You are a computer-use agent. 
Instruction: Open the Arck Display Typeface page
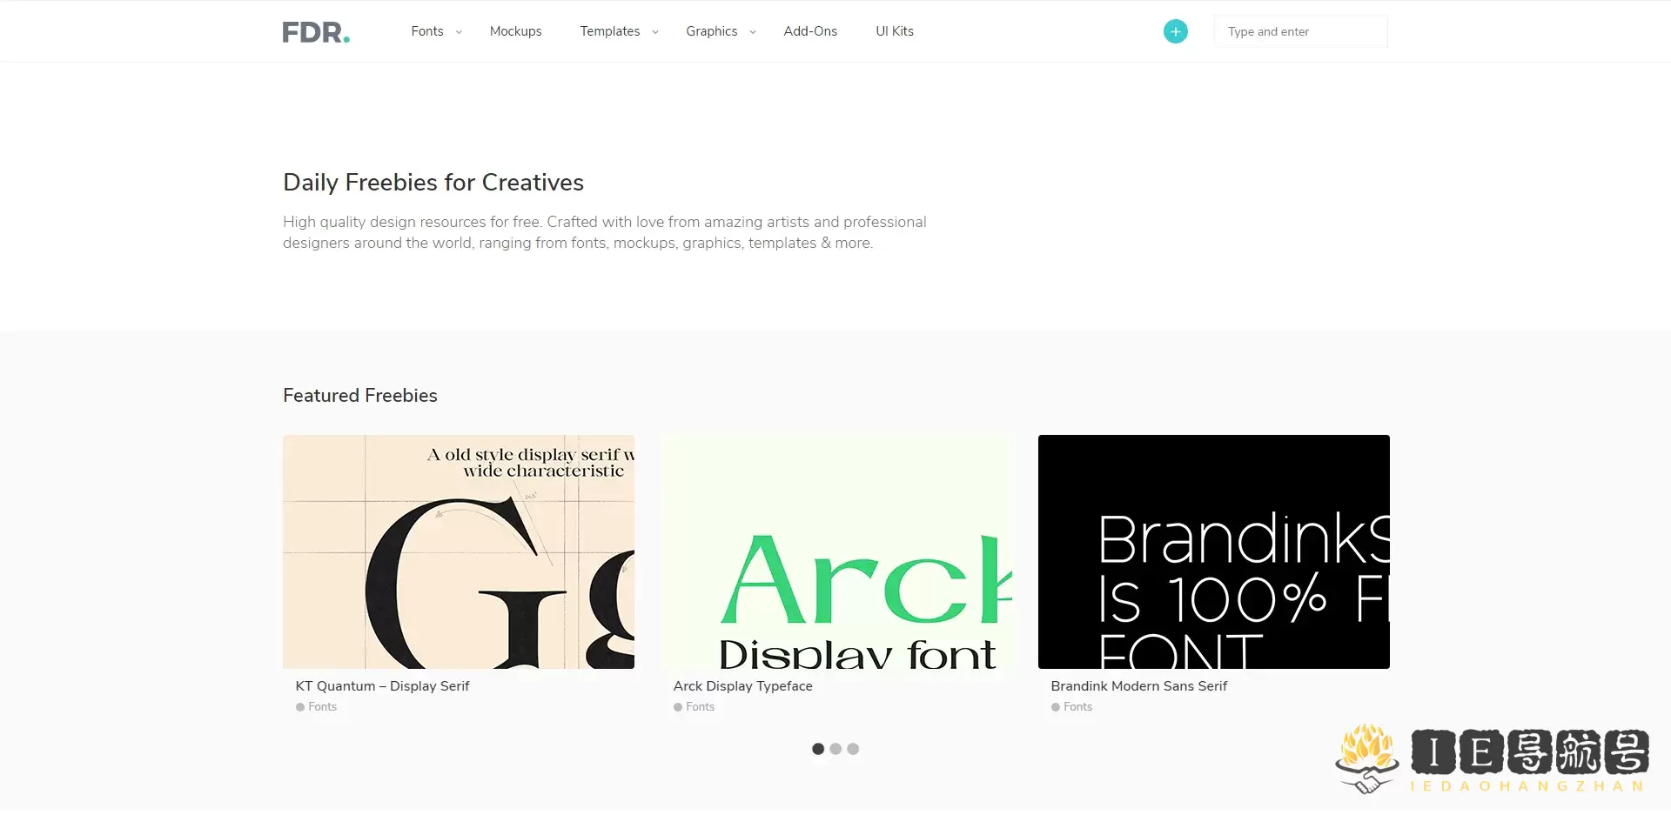point(742,685)
